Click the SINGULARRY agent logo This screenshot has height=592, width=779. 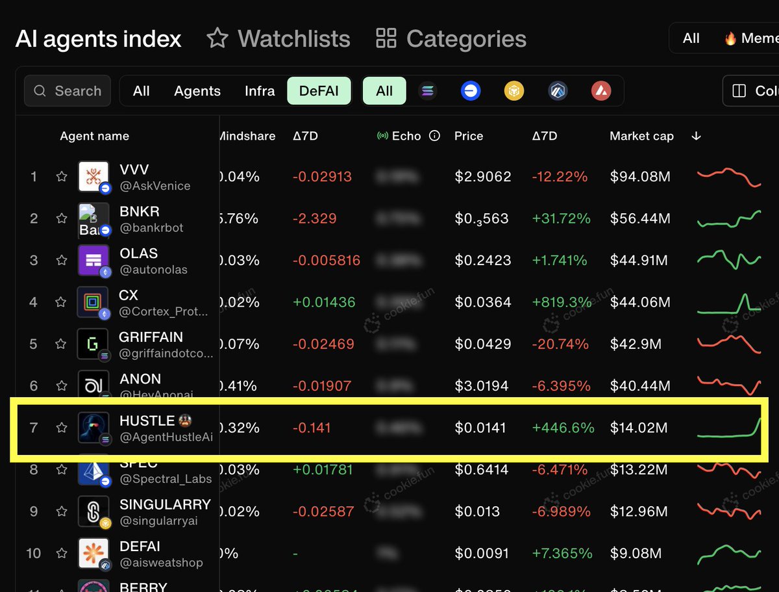pyautogui.click(x=93, y=511)
